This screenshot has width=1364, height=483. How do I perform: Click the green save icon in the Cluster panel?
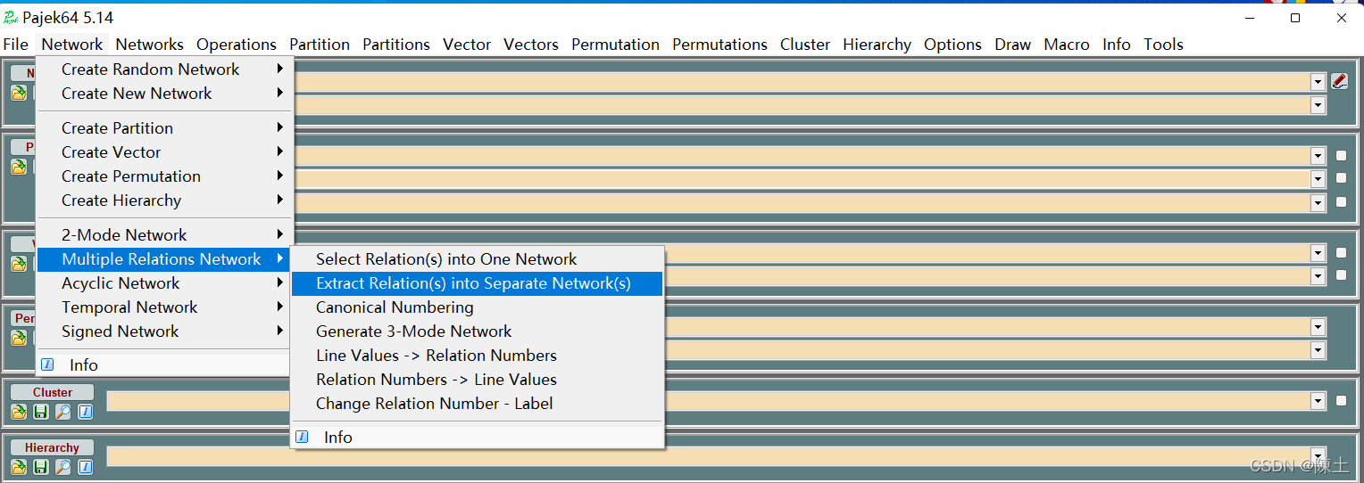[x=41, y=412]
